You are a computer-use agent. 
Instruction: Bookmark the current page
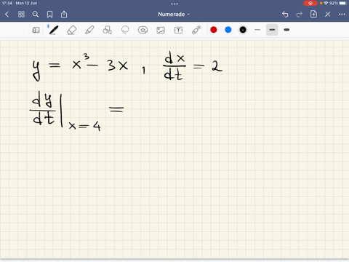click(x=49, y=15)
